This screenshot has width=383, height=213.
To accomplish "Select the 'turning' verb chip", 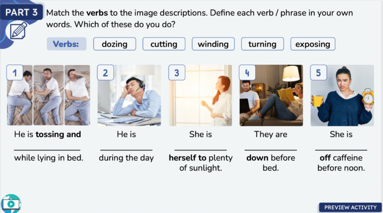I will 262,44.
